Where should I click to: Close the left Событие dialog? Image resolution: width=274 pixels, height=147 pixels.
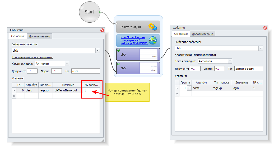coord(102,30)
